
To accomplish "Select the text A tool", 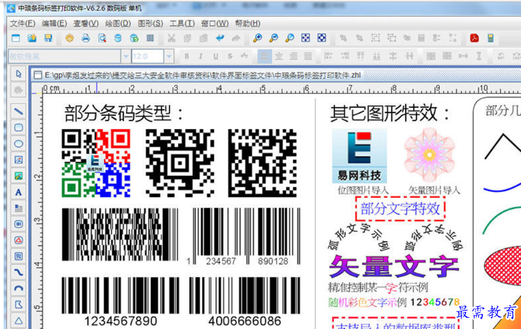I will pos(19,192).
